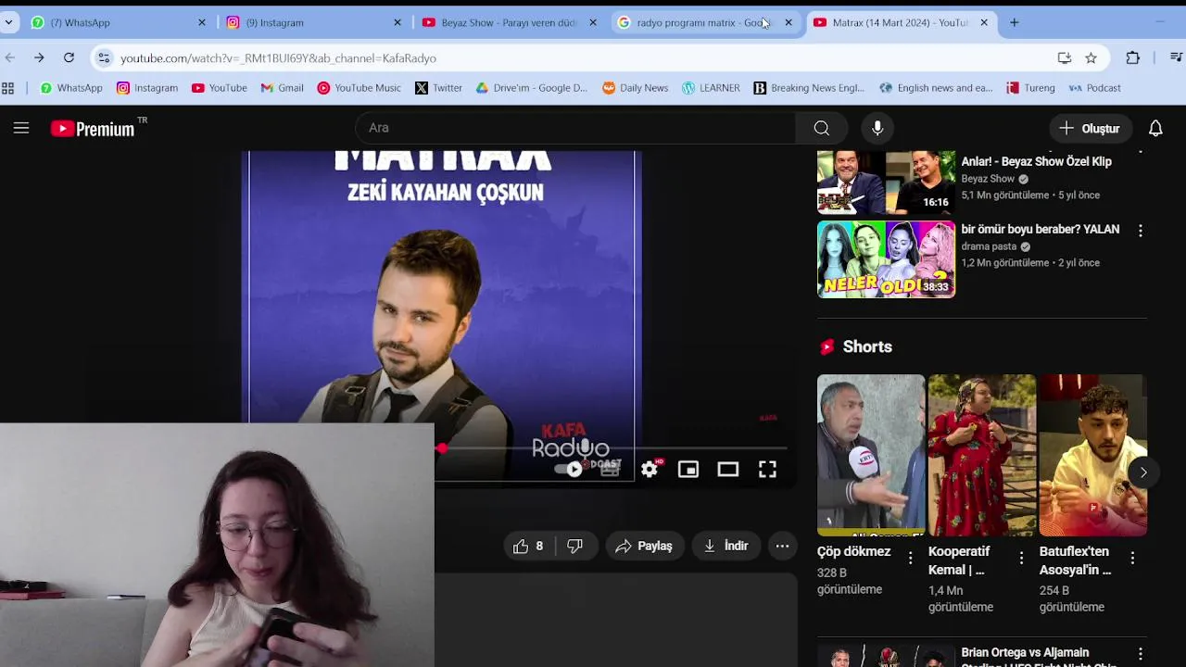
Task: Open options for Çöp dökmez short
Action: (x=910, y=558)
